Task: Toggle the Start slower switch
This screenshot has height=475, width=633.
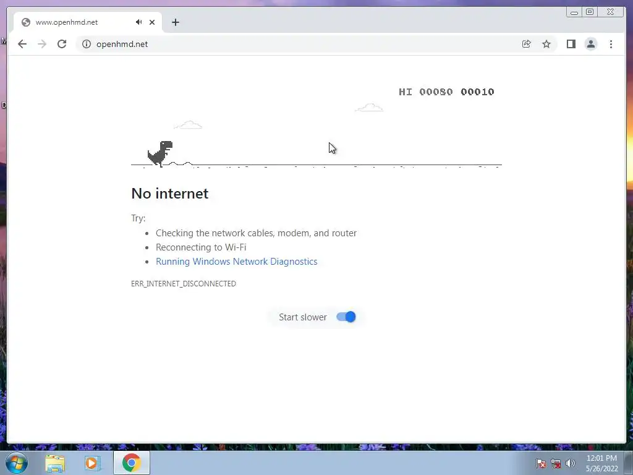Action: click(x=346, y=317)
